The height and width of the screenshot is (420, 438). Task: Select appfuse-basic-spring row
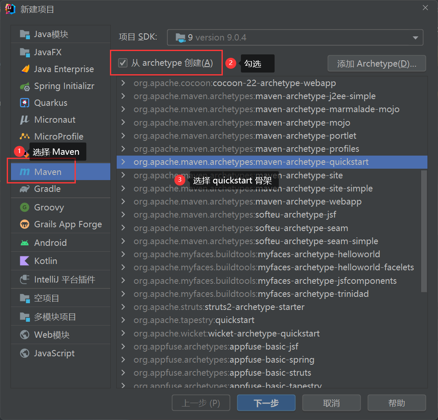pos(272,360)
